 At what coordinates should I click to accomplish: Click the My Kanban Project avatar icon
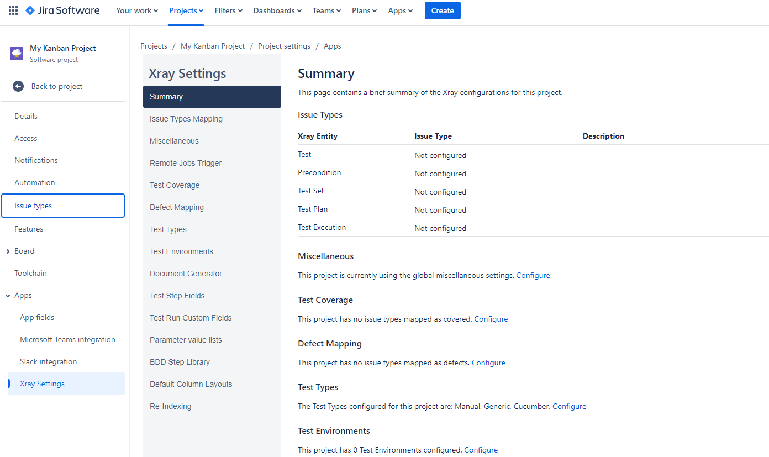point(17,54)
